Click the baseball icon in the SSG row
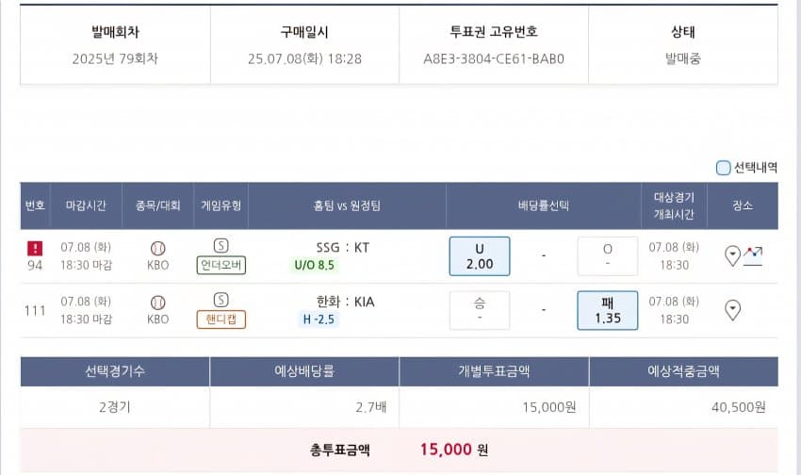 point(158,248)
